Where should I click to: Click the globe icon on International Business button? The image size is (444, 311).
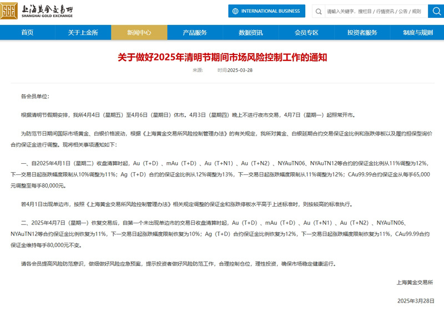pyautogui.click(x=235, y=11)
